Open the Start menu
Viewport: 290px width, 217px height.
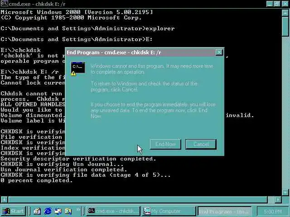point(13,211)
